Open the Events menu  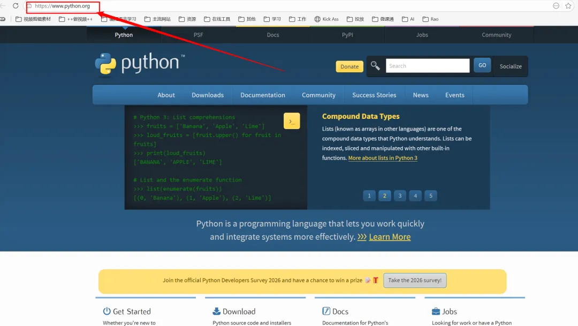(x=454, y=95)
